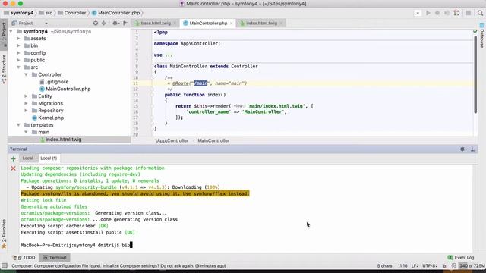The image size is (486, 273).
Task: Open the Project side tool window tab
Action: (x=4, y=33)
